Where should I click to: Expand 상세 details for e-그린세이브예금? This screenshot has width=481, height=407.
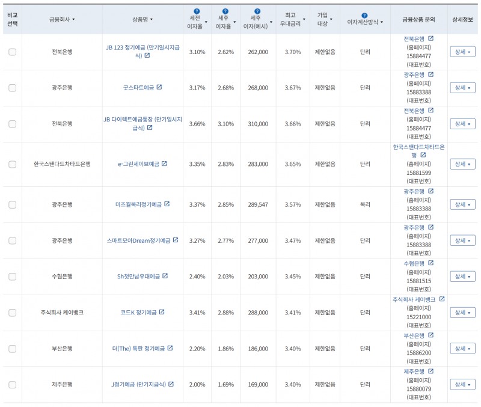tap(462, 164)
